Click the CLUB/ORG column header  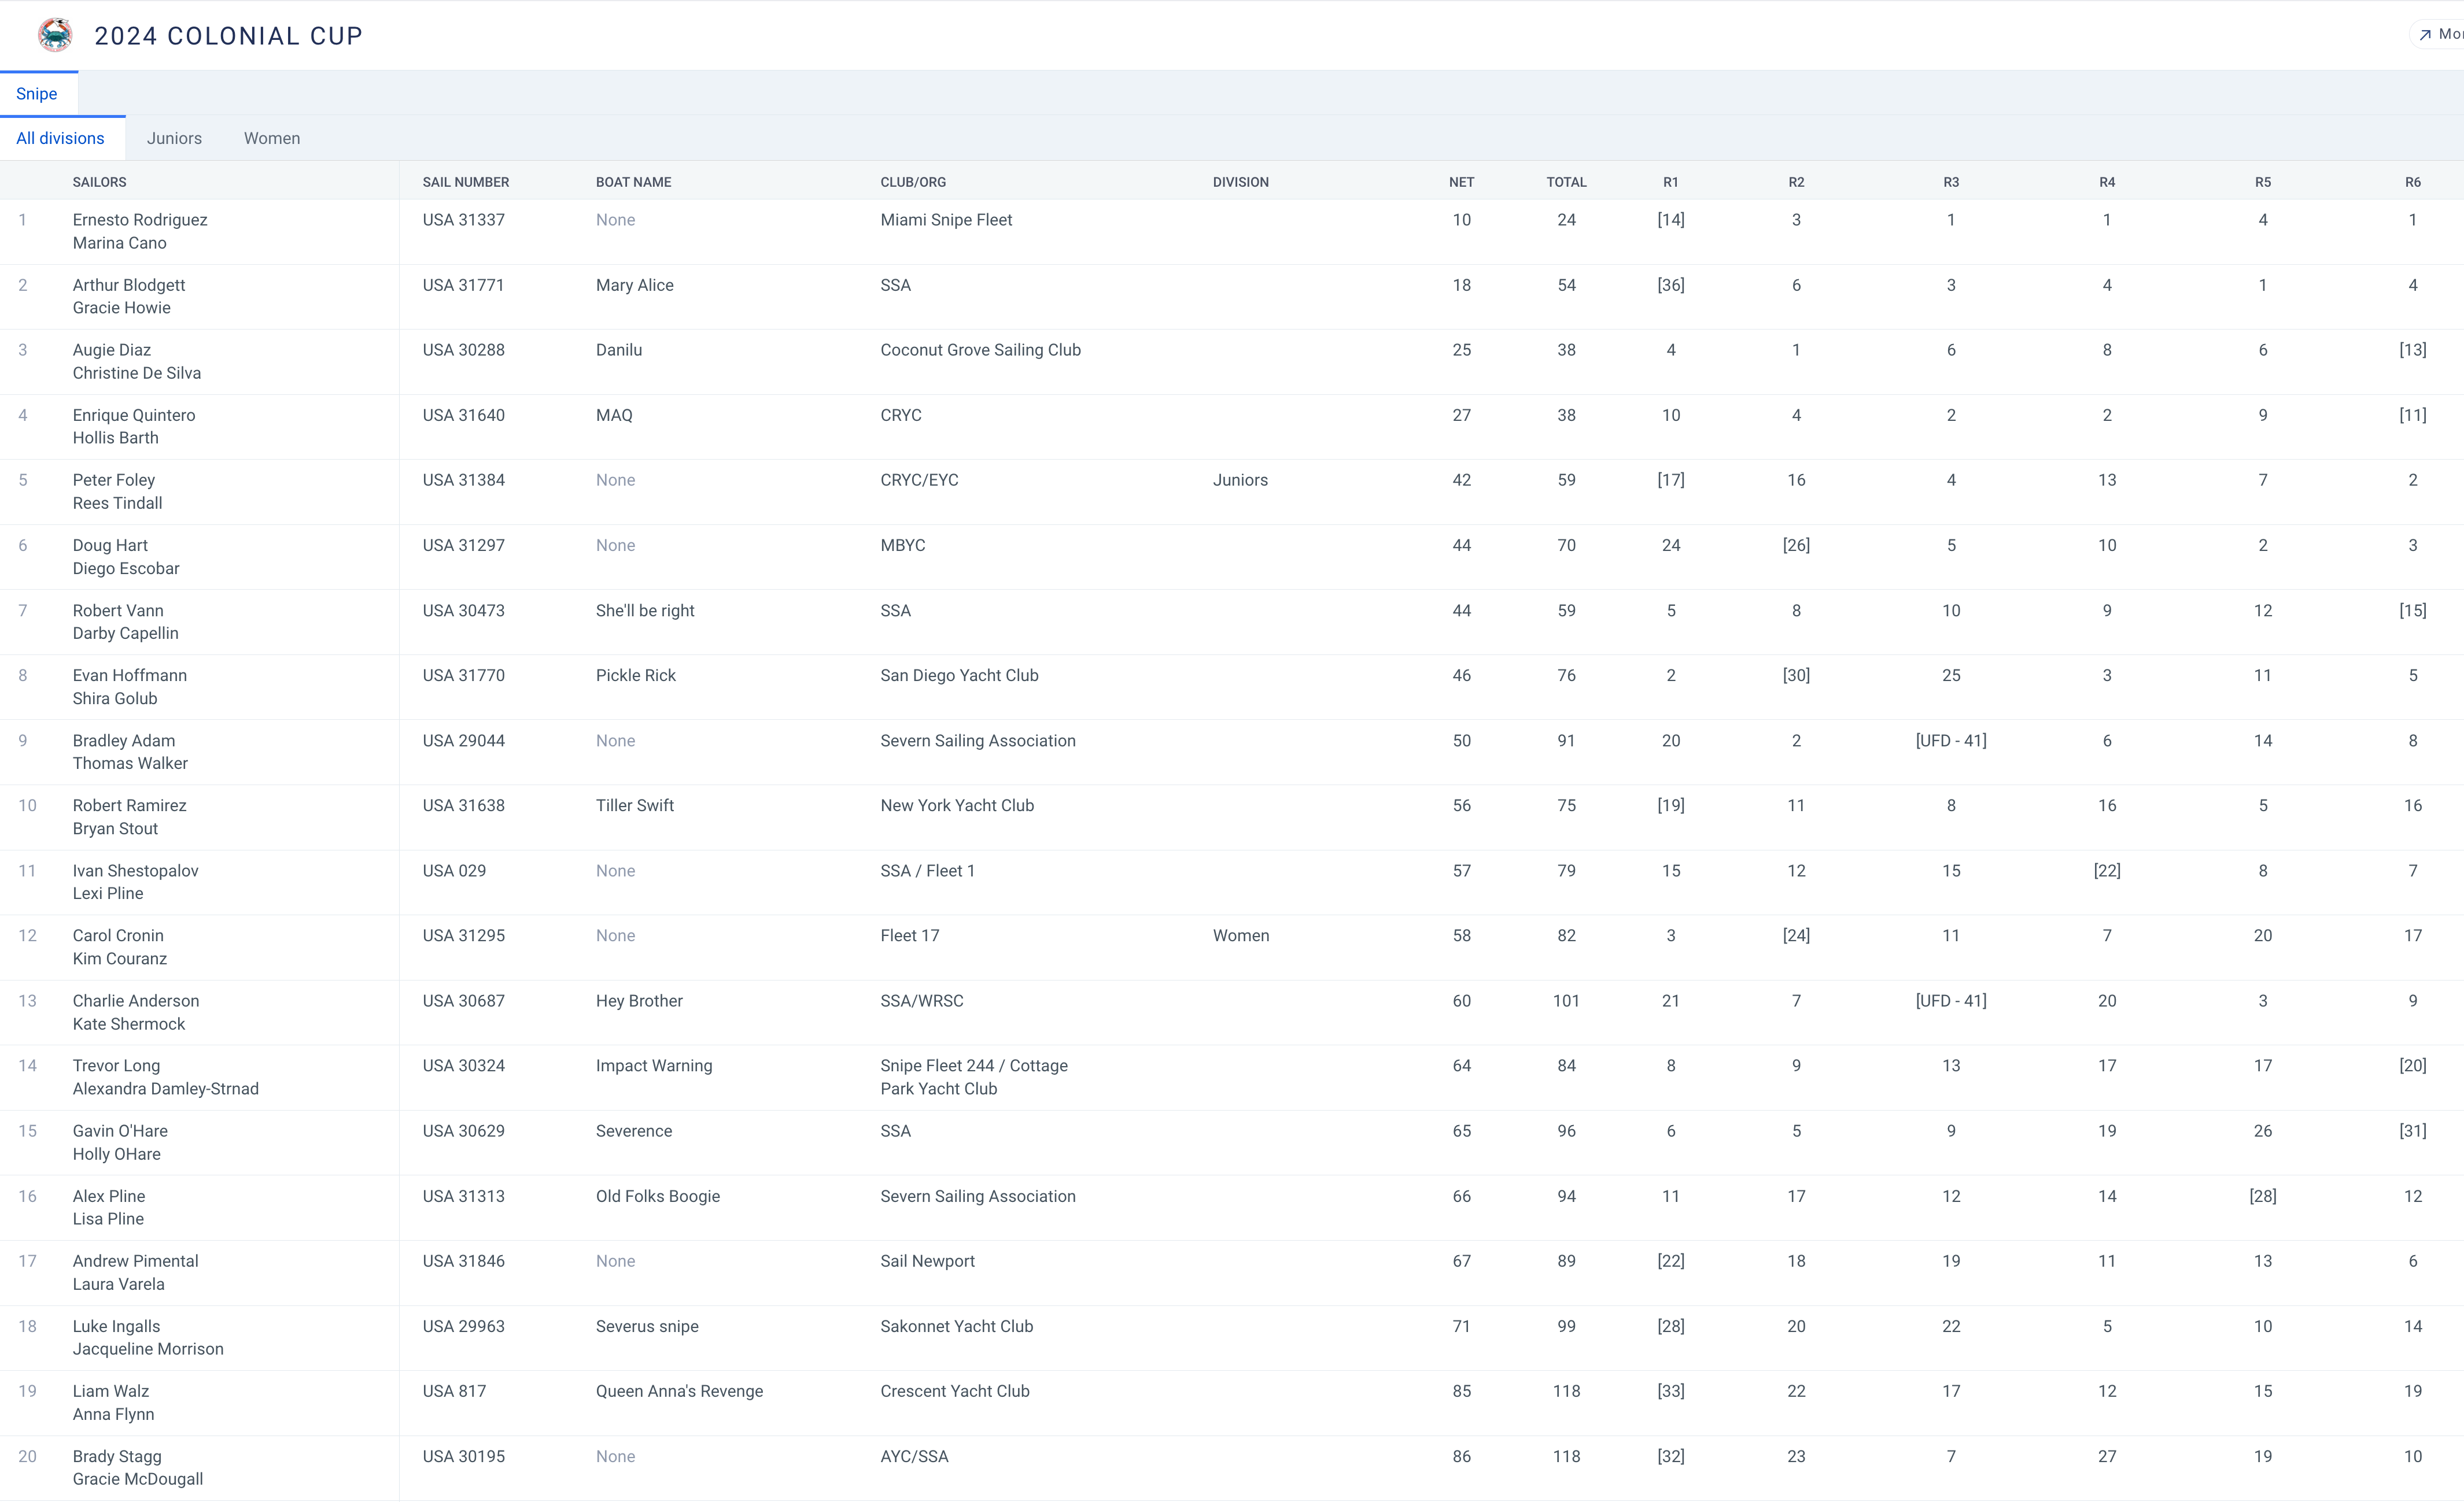[912, 182]
